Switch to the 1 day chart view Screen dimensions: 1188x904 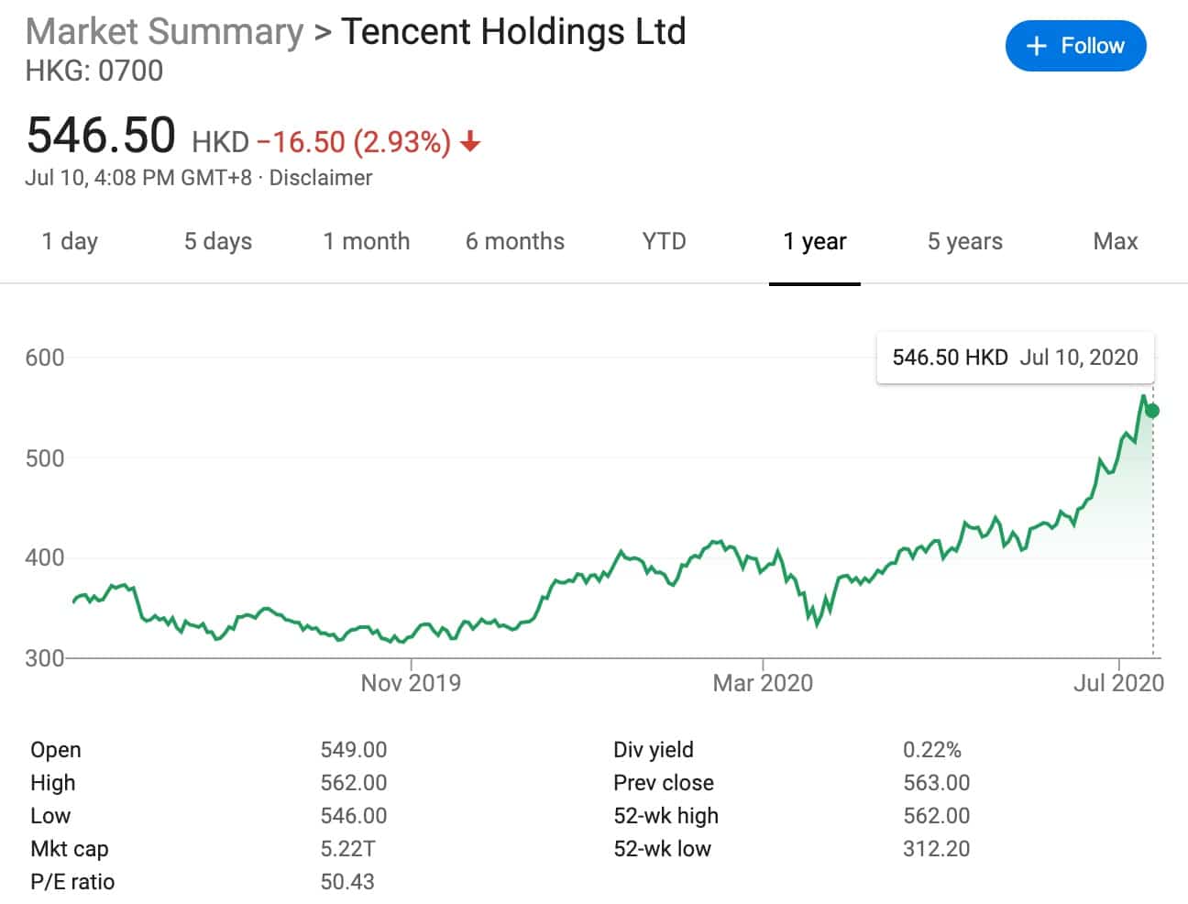click(70, 241)
